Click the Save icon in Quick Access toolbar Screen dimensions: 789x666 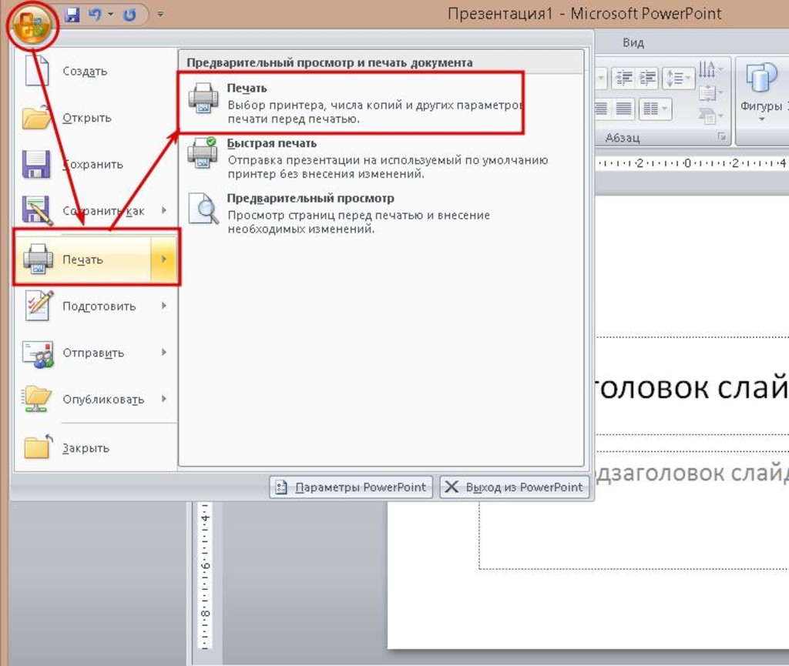coord(72,15)
